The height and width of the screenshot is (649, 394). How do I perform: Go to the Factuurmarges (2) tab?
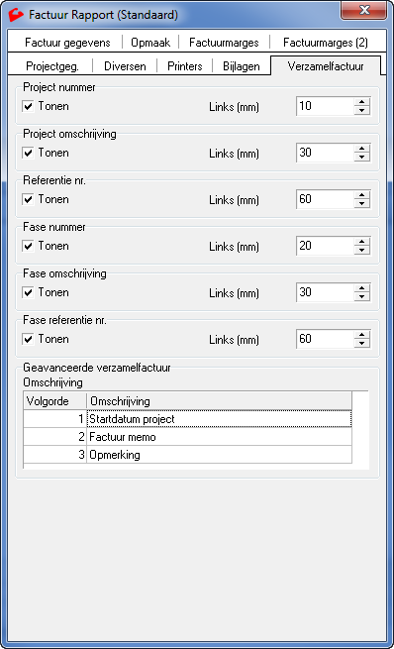coord(326,43)
